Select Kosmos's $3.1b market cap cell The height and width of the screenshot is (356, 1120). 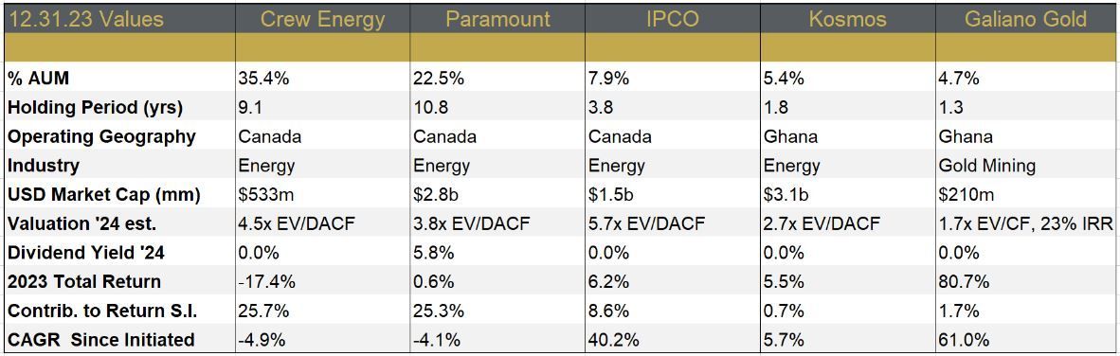point(848,195)
